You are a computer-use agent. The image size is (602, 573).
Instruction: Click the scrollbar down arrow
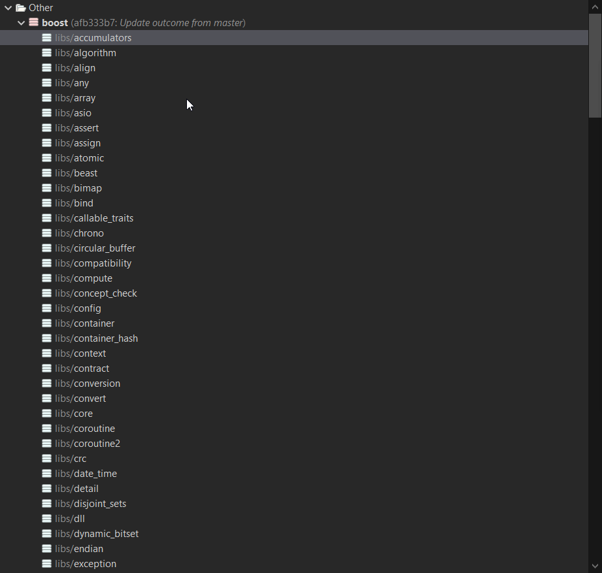pyautogui.click(x=595, y=566)
